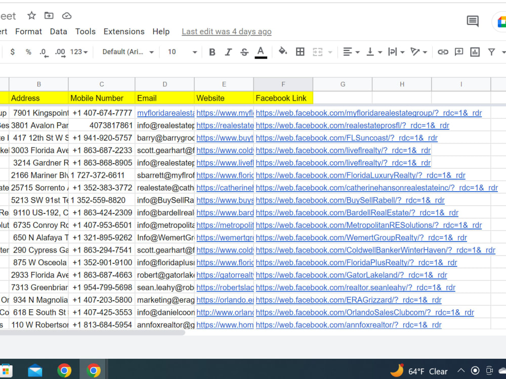
Task: Select the 'Facebook Link' header cell
Action: [283, 98]
